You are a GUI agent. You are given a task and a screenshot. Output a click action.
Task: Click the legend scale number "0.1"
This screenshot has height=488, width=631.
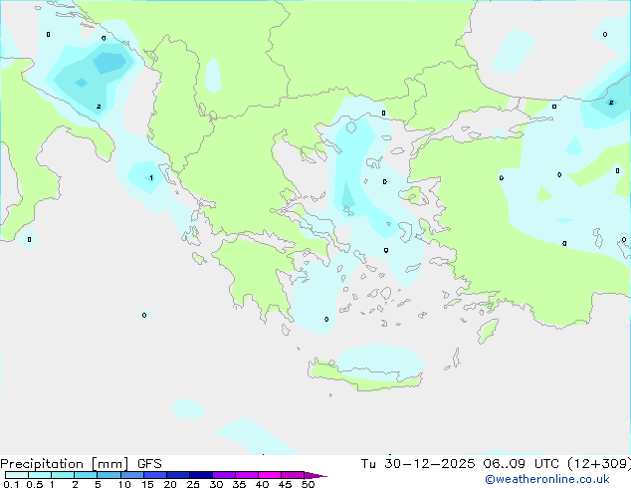pos(11,484)
